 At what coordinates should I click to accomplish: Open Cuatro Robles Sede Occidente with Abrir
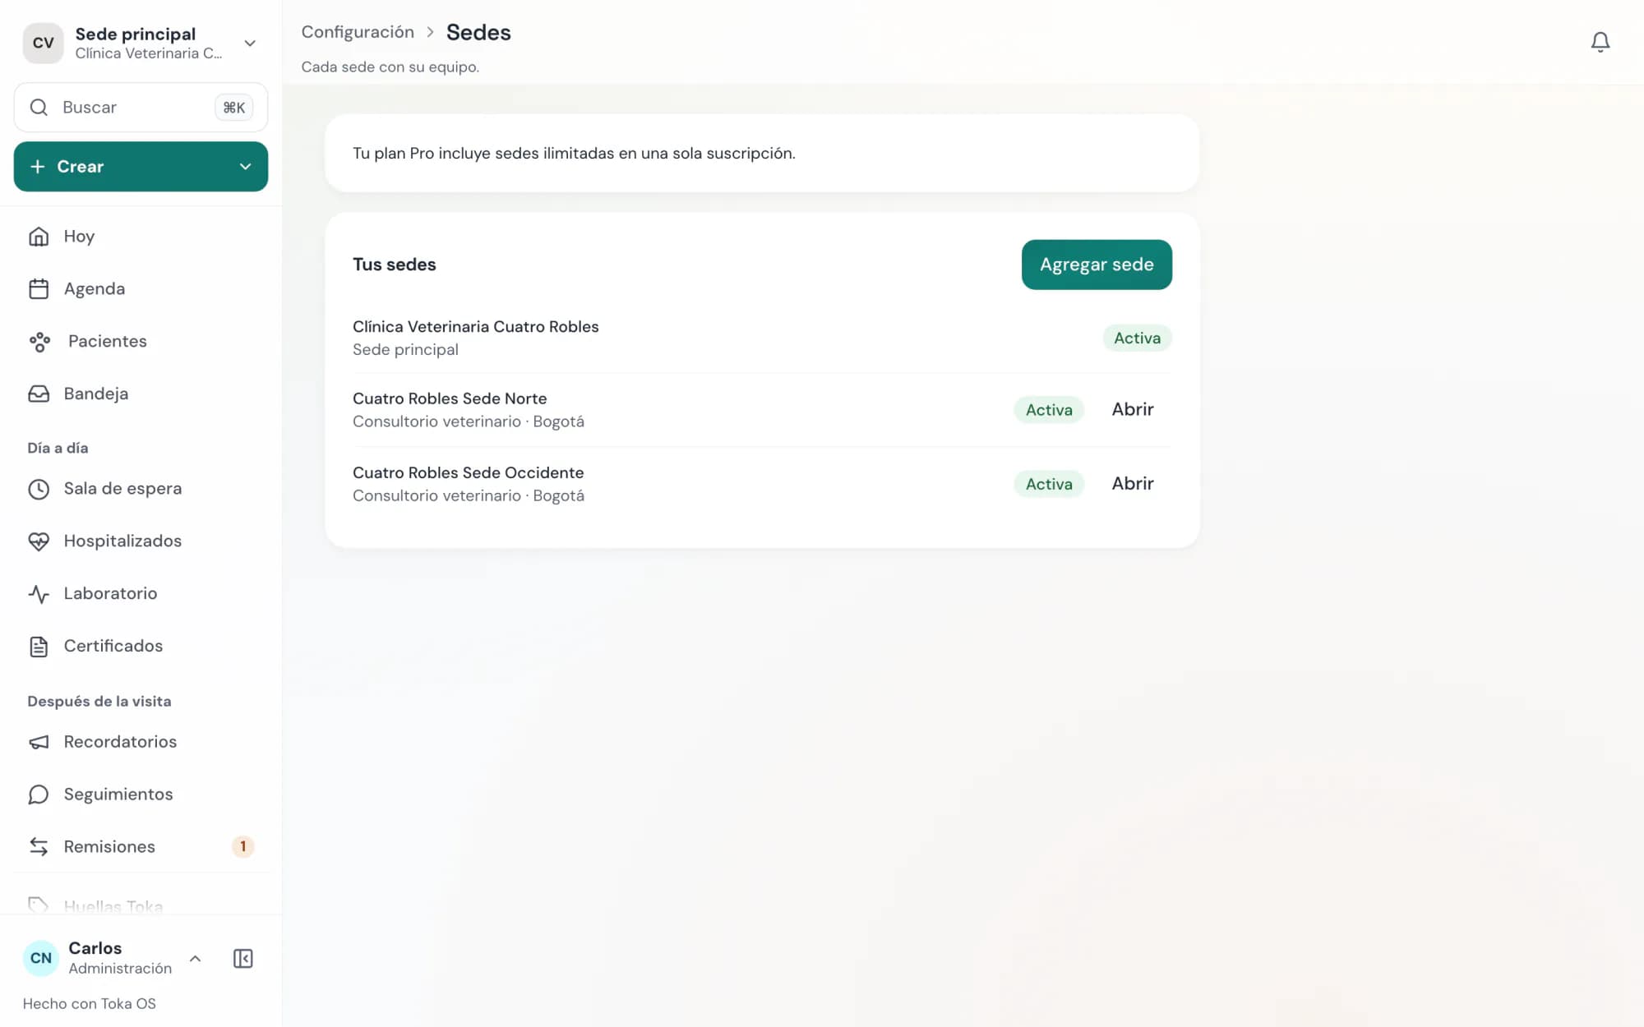[x=1133, y=483]
